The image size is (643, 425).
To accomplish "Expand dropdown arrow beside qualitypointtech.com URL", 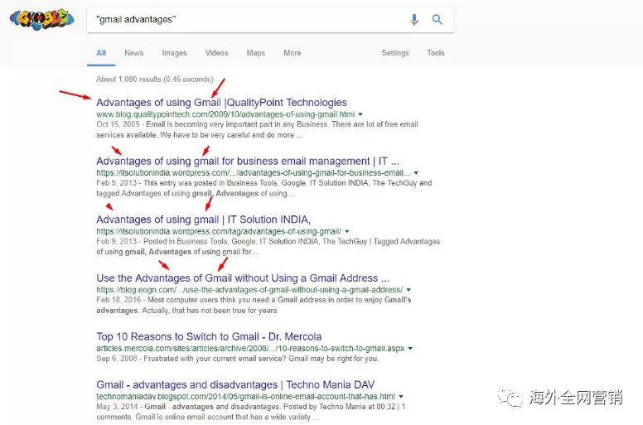I will [x=360, y=114].
